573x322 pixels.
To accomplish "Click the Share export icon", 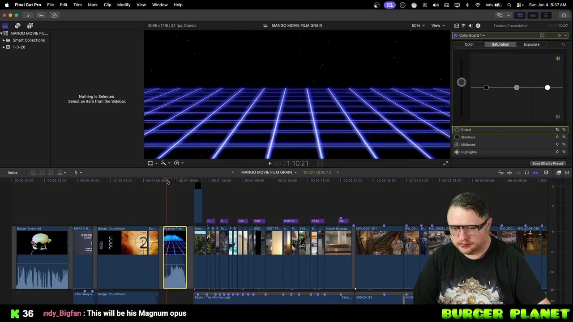I will pos(564,15).
